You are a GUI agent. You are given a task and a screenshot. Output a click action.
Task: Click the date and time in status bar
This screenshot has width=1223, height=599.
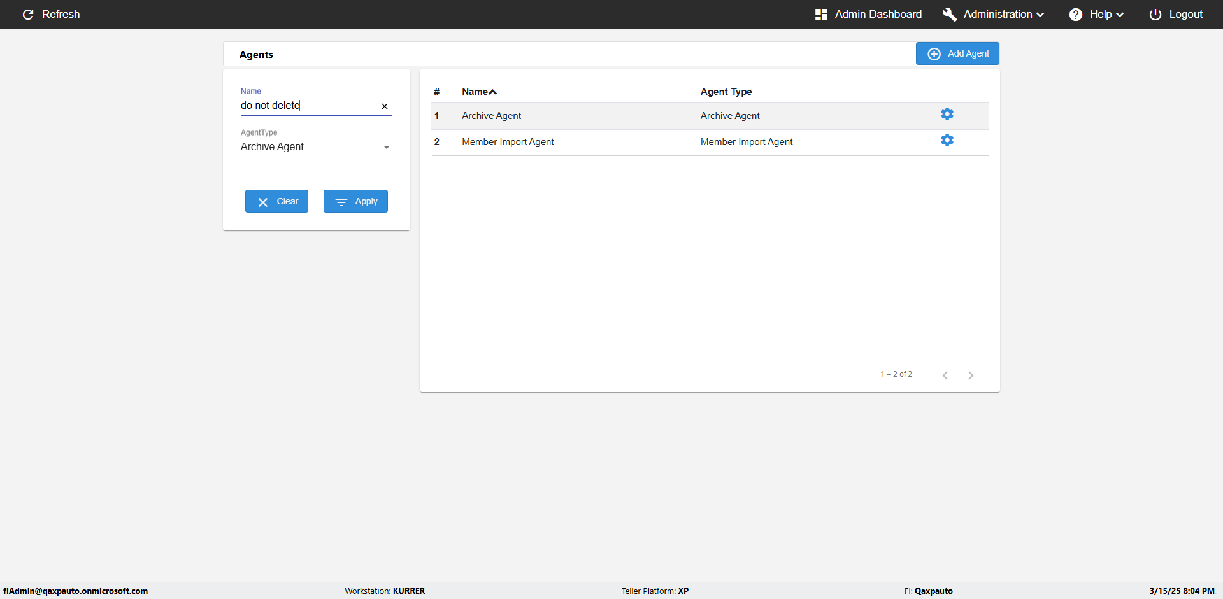[1182, 591]
